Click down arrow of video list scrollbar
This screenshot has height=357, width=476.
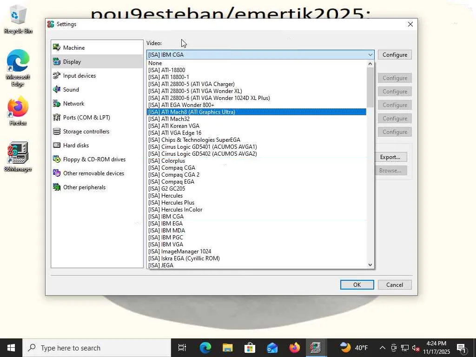[x=370, y=264]
